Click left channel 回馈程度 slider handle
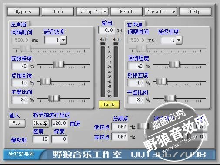Screen dimensions: 220x165 (58, 65)
